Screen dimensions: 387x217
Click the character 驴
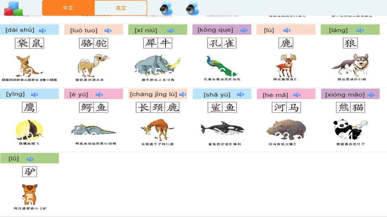click(x=29, y=171)
